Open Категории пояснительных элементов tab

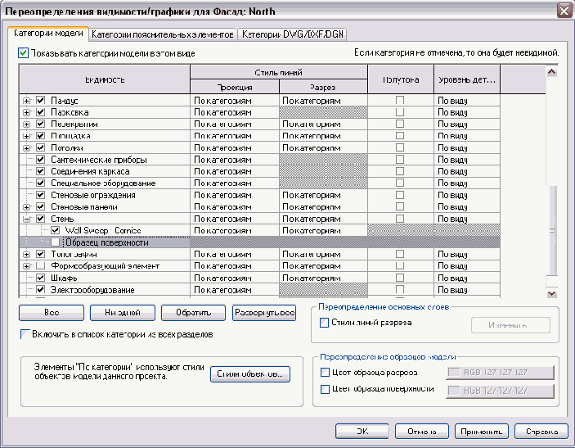coord(163,34)
